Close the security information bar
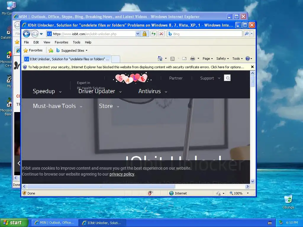303x227 pixels. 252,67
